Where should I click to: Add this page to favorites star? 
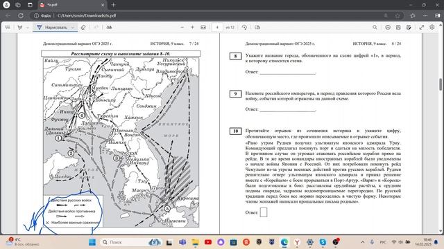(x=398, y=15)
